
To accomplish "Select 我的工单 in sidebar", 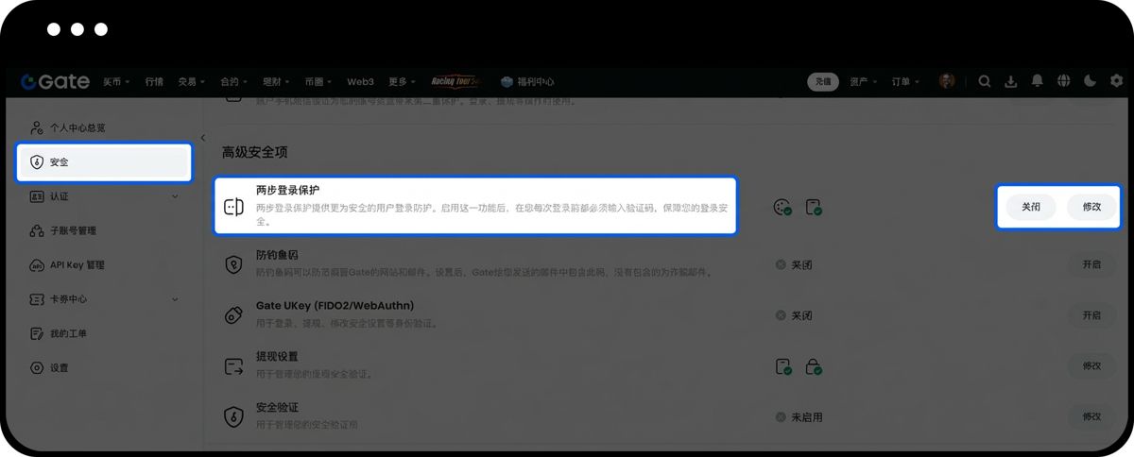I will click(68, 333).
